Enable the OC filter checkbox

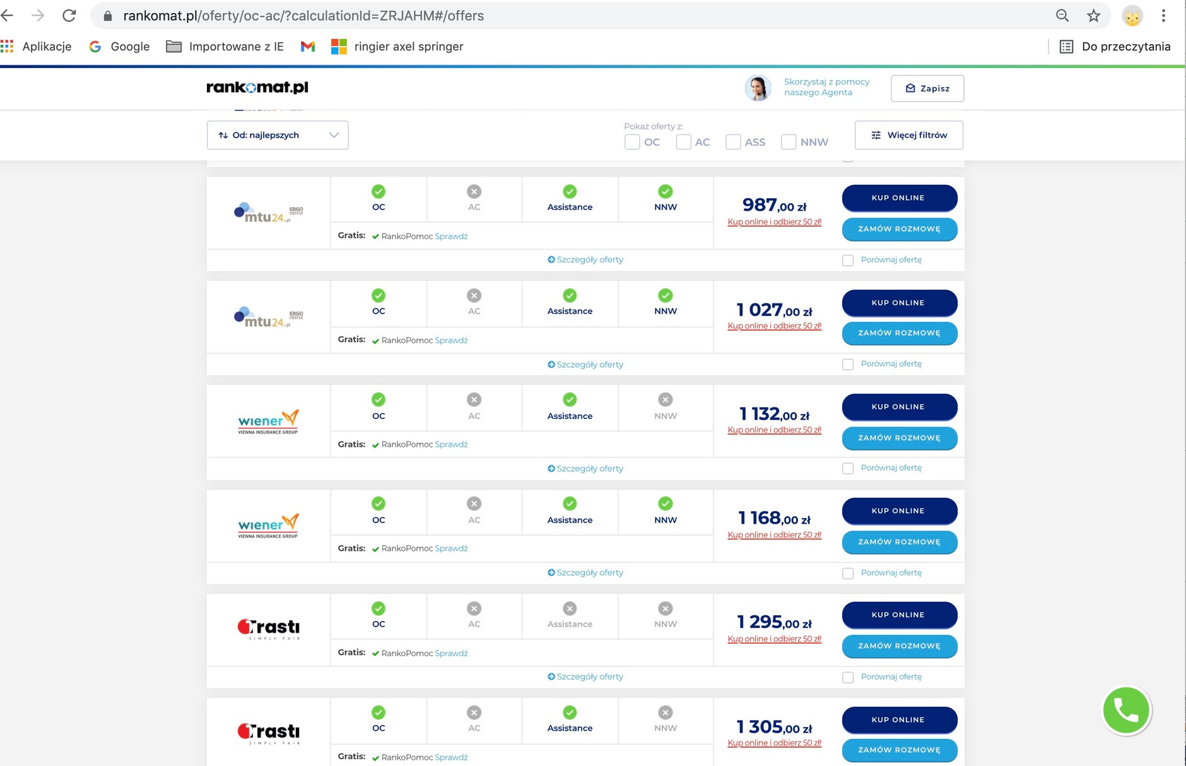click(x=632, y=142)
